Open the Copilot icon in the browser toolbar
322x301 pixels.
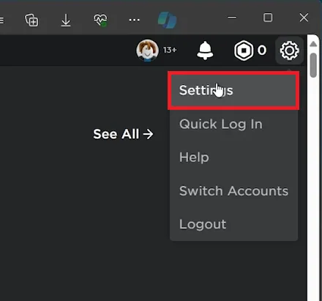tap(167, 20)
